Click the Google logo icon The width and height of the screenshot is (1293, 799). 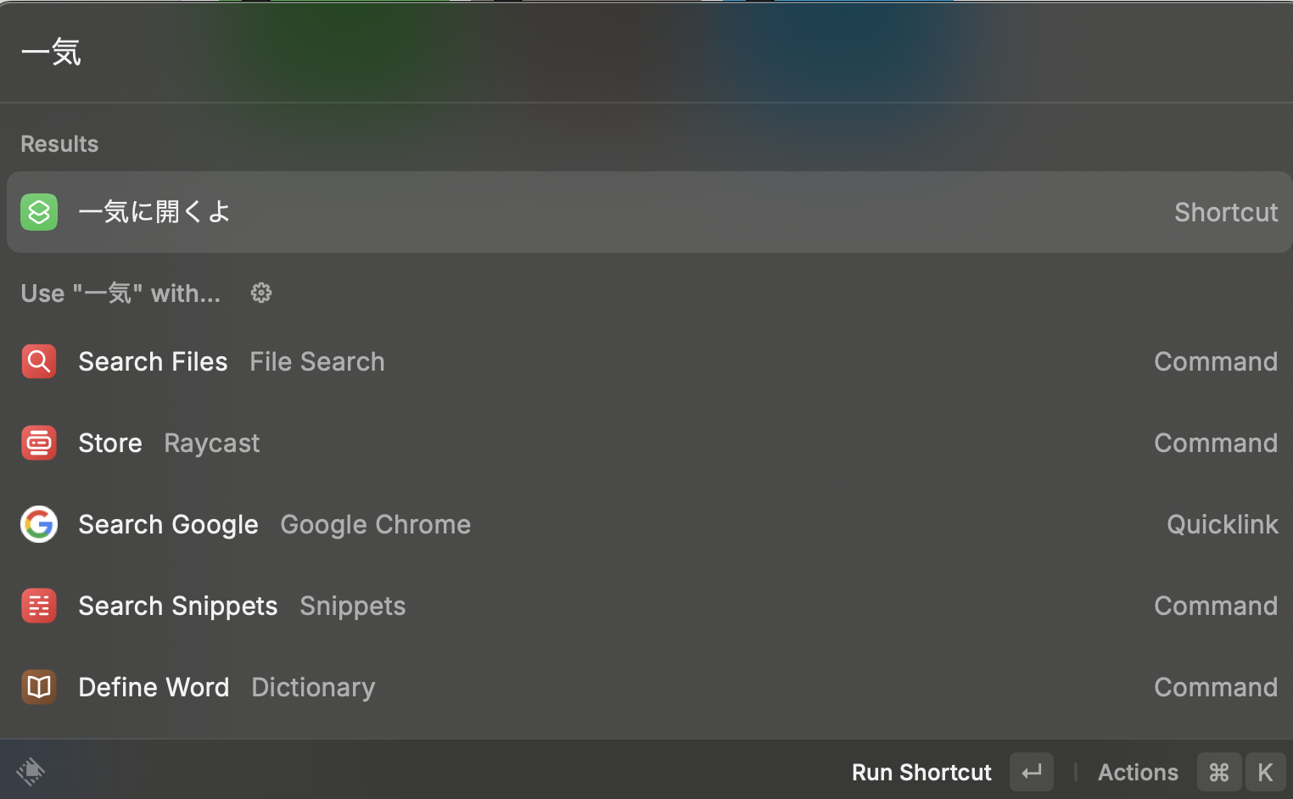[x=39, y=524]
